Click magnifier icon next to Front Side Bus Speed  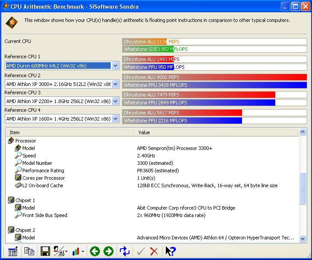pyautogui.click(x=18, y=215)
